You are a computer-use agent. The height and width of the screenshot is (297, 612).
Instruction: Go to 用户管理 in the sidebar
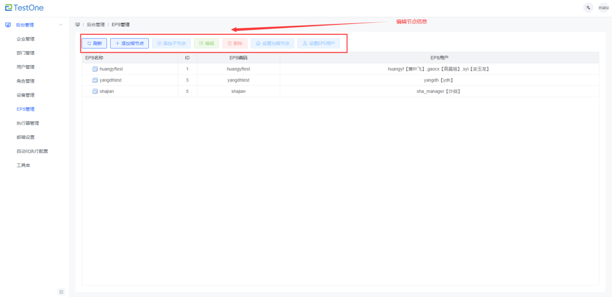tap(26, 67)
